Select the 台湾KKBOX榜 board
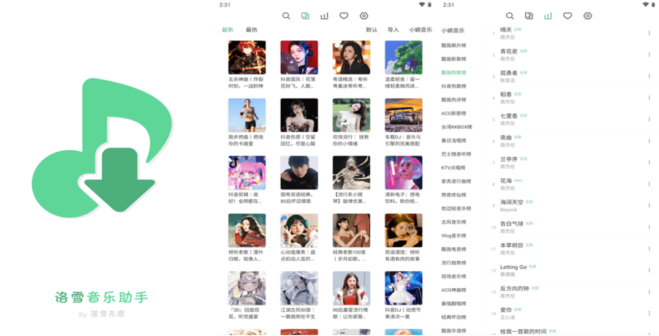This screenshot has height=336, width=659. [457, 127]
